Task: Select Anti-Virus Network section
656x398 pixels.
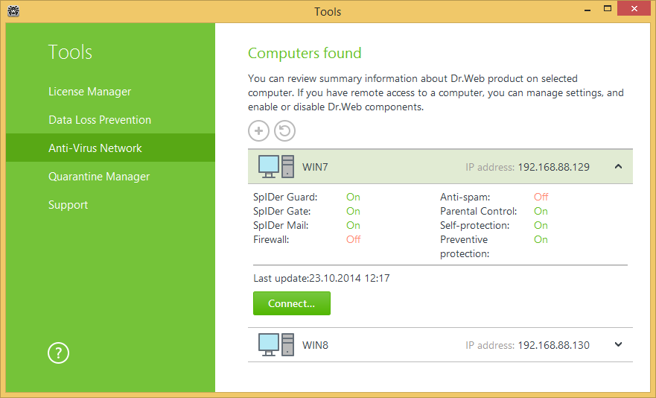Action: [110, 148]
